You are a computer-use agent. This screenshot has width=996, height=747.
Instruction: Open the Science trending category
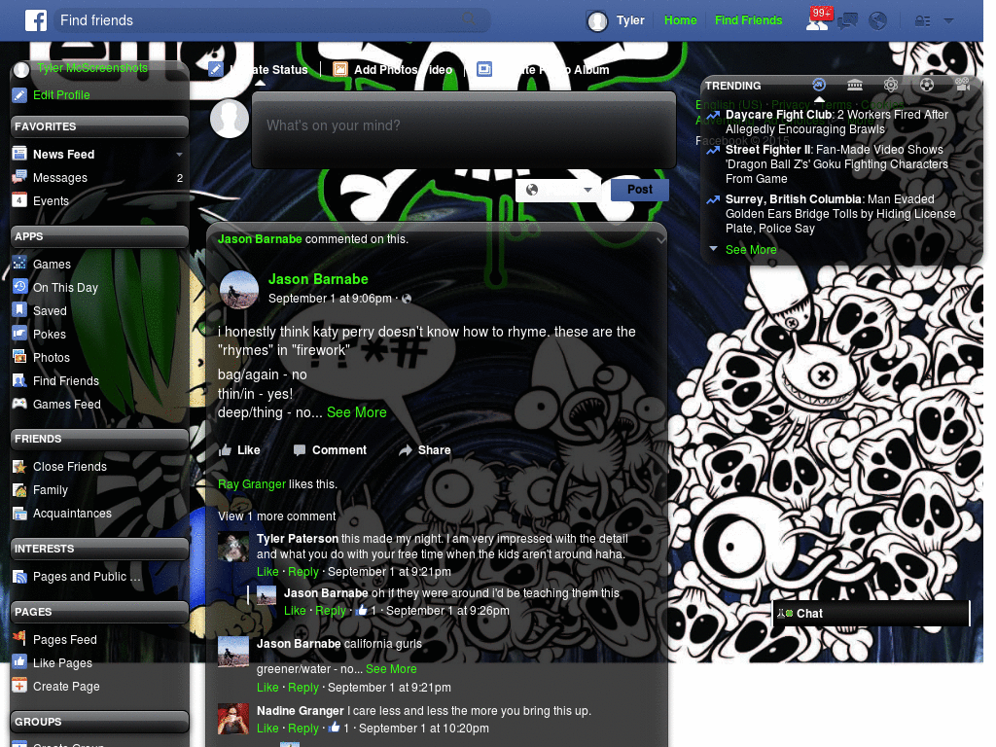[891, 85]
